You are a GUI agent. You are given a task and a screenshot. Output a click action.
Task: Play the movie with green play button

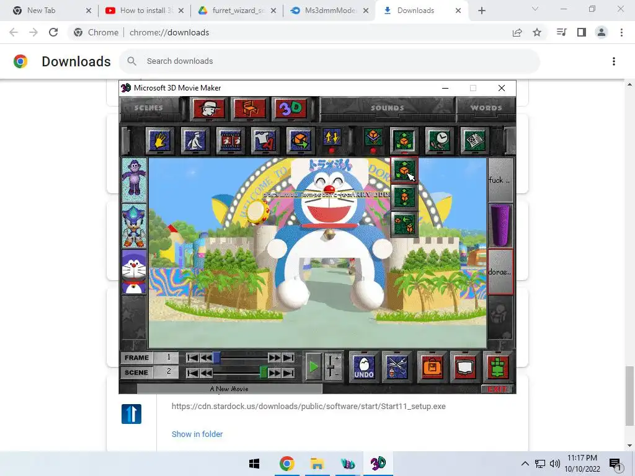313,367
